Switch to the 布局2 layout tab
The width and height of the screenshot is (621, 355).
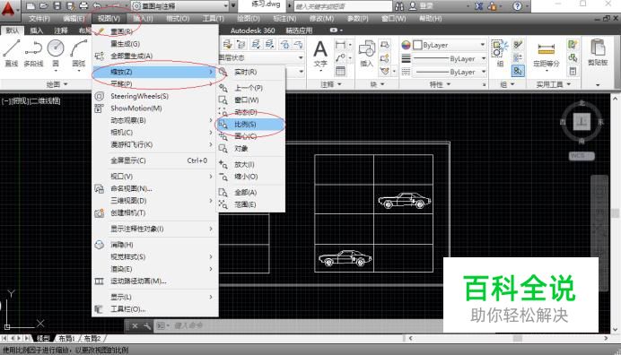pyautogui.click(x=92, y=339)
